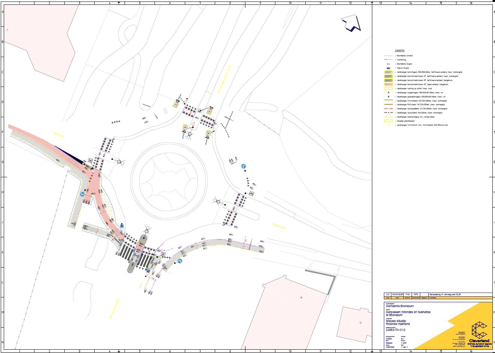The image size is (495, 353).
Task: Click the blue round sign below the southeast cycle path
Action: coord(180,261)
